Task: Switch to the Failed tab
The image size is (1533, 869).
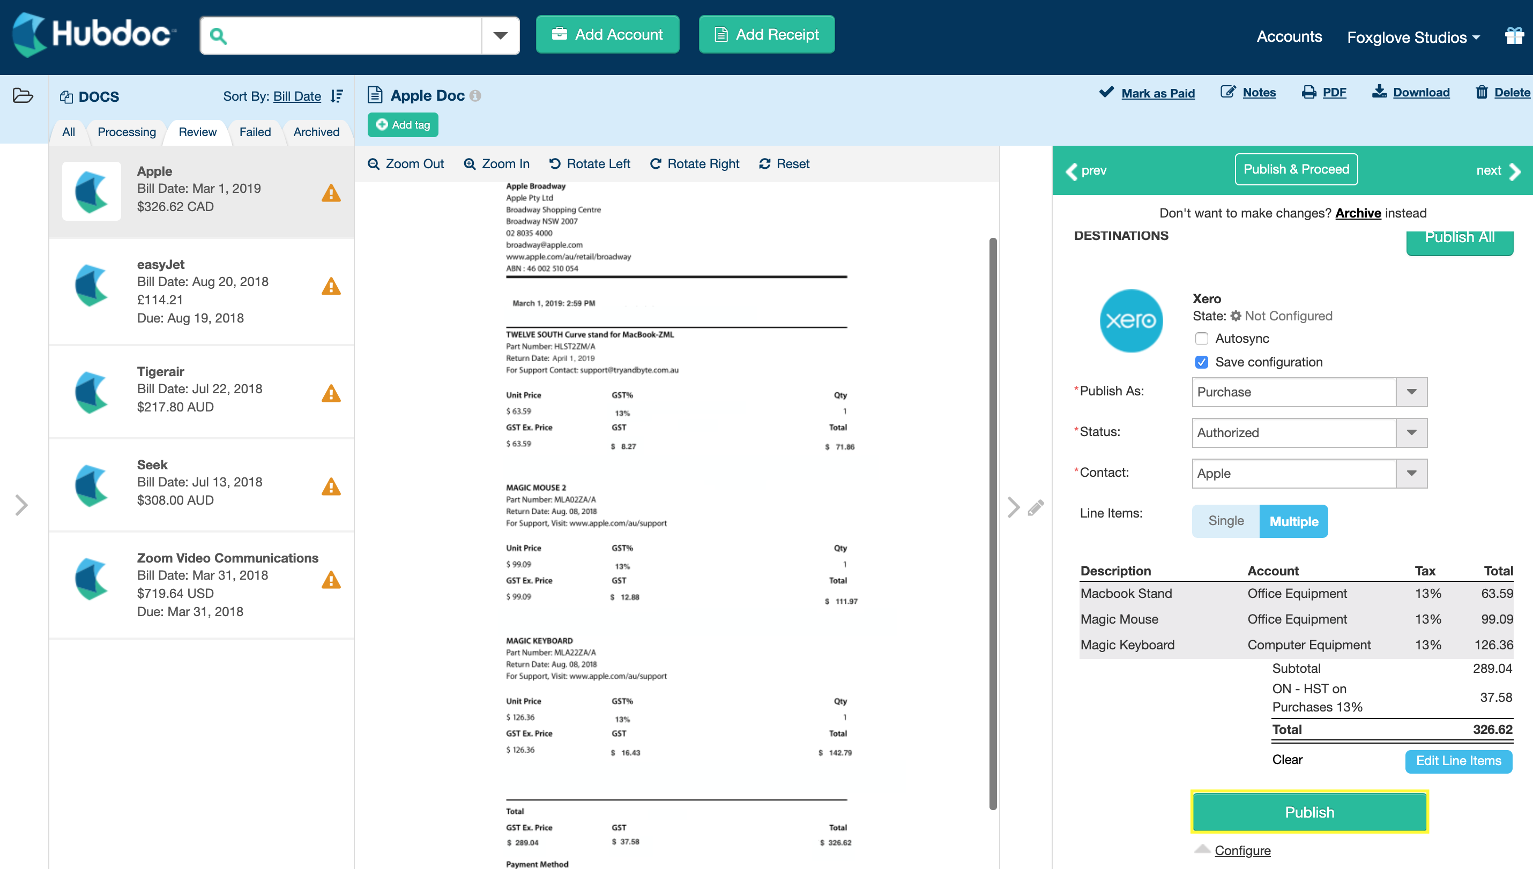Action: coord(255,132)
